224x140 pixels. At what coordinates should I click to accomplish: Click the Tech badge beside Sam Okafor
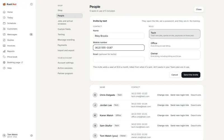pyautogui.click(x=117, y=125)
